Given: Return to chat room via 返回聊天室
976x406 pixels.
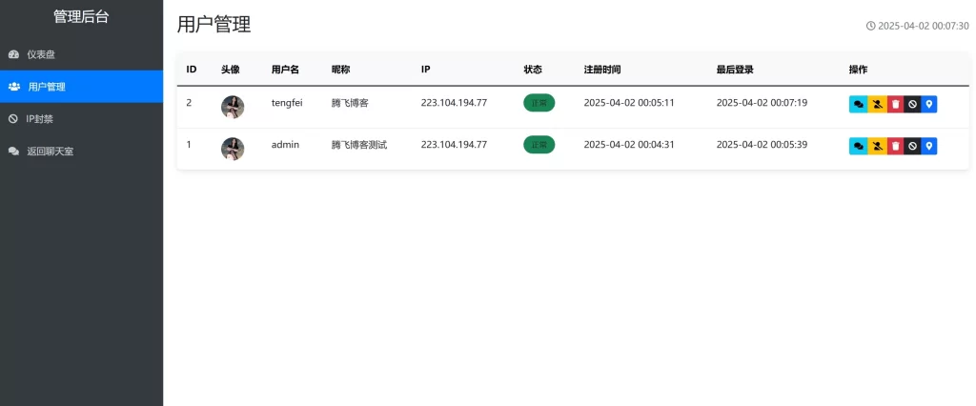Looking at the screenshot, I should pos(82,152).
